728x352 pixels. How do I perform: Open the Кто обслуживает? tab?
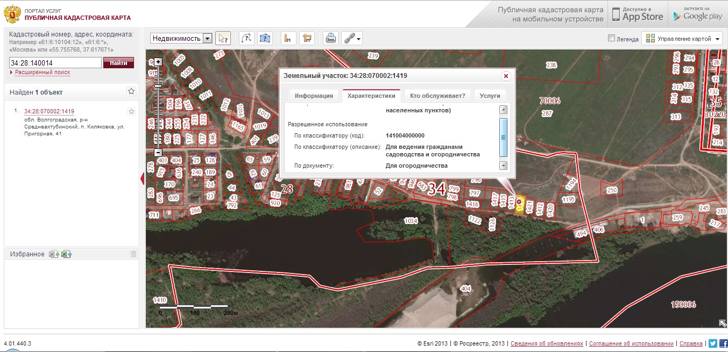(x=437, y=96)
